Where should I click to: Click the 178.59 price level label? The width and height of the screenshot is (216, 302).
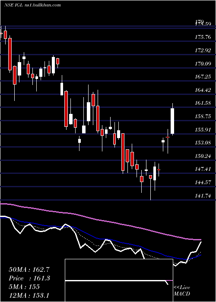pos(203,24)
